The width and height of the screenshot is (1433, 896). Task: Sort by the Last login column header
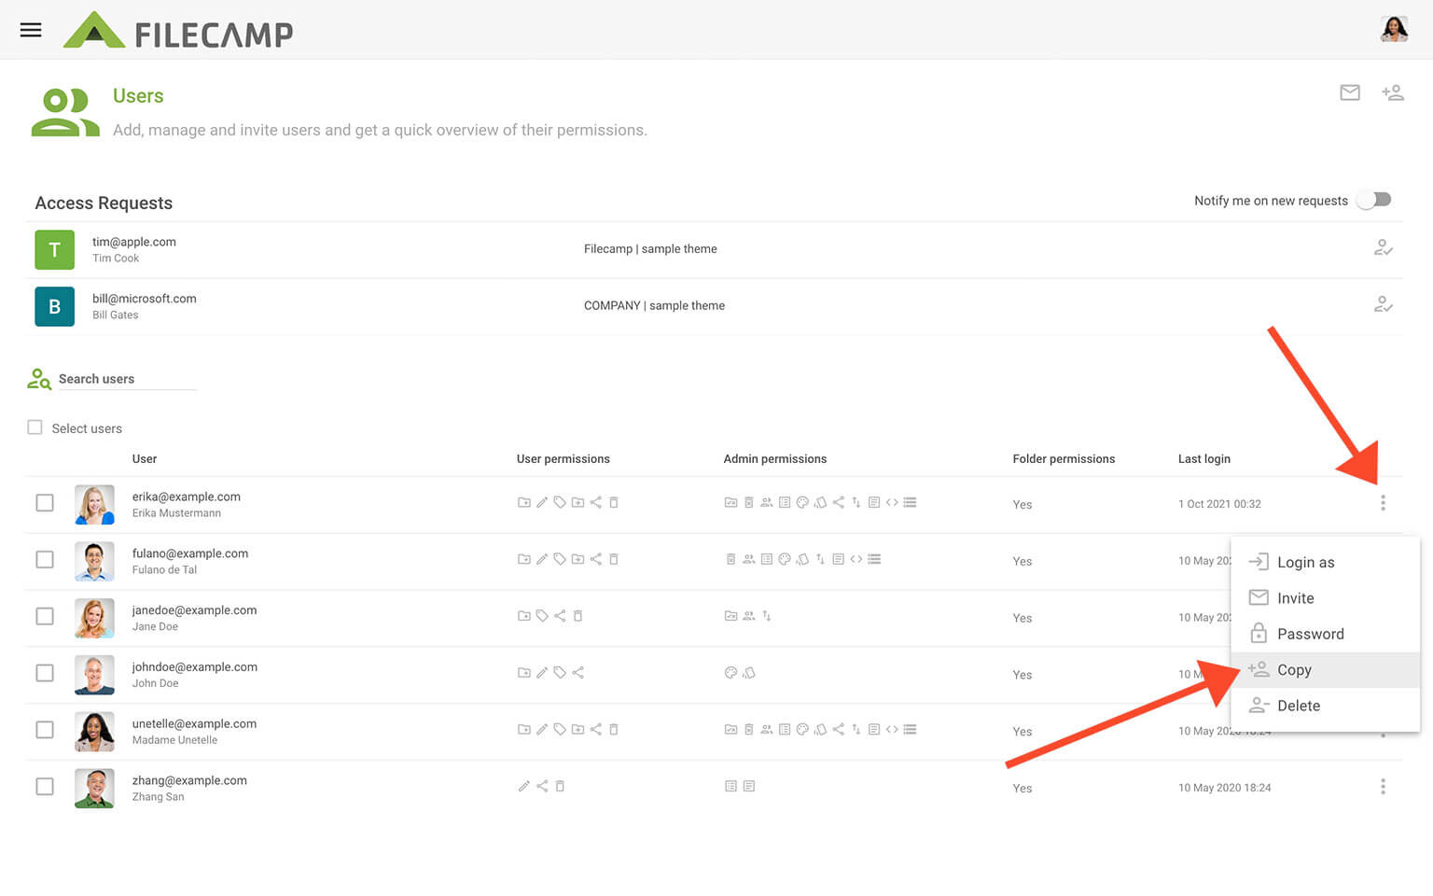[1203, 459]
